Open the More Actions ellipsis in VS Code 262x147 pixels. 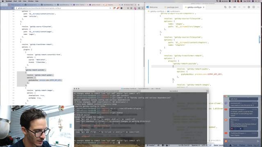(x=258, y=7)
